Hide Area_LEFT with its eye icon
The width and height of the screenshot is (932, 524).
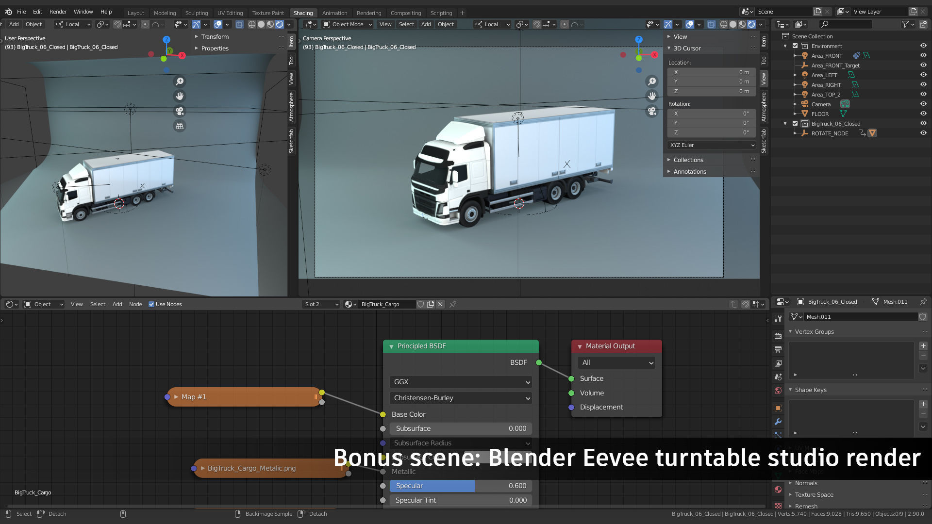click(923, 75)
